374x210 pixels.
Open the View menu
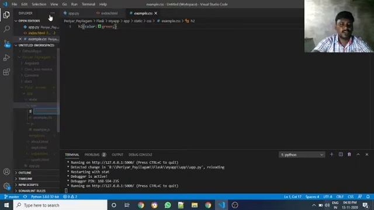click(x=54, y=4)
